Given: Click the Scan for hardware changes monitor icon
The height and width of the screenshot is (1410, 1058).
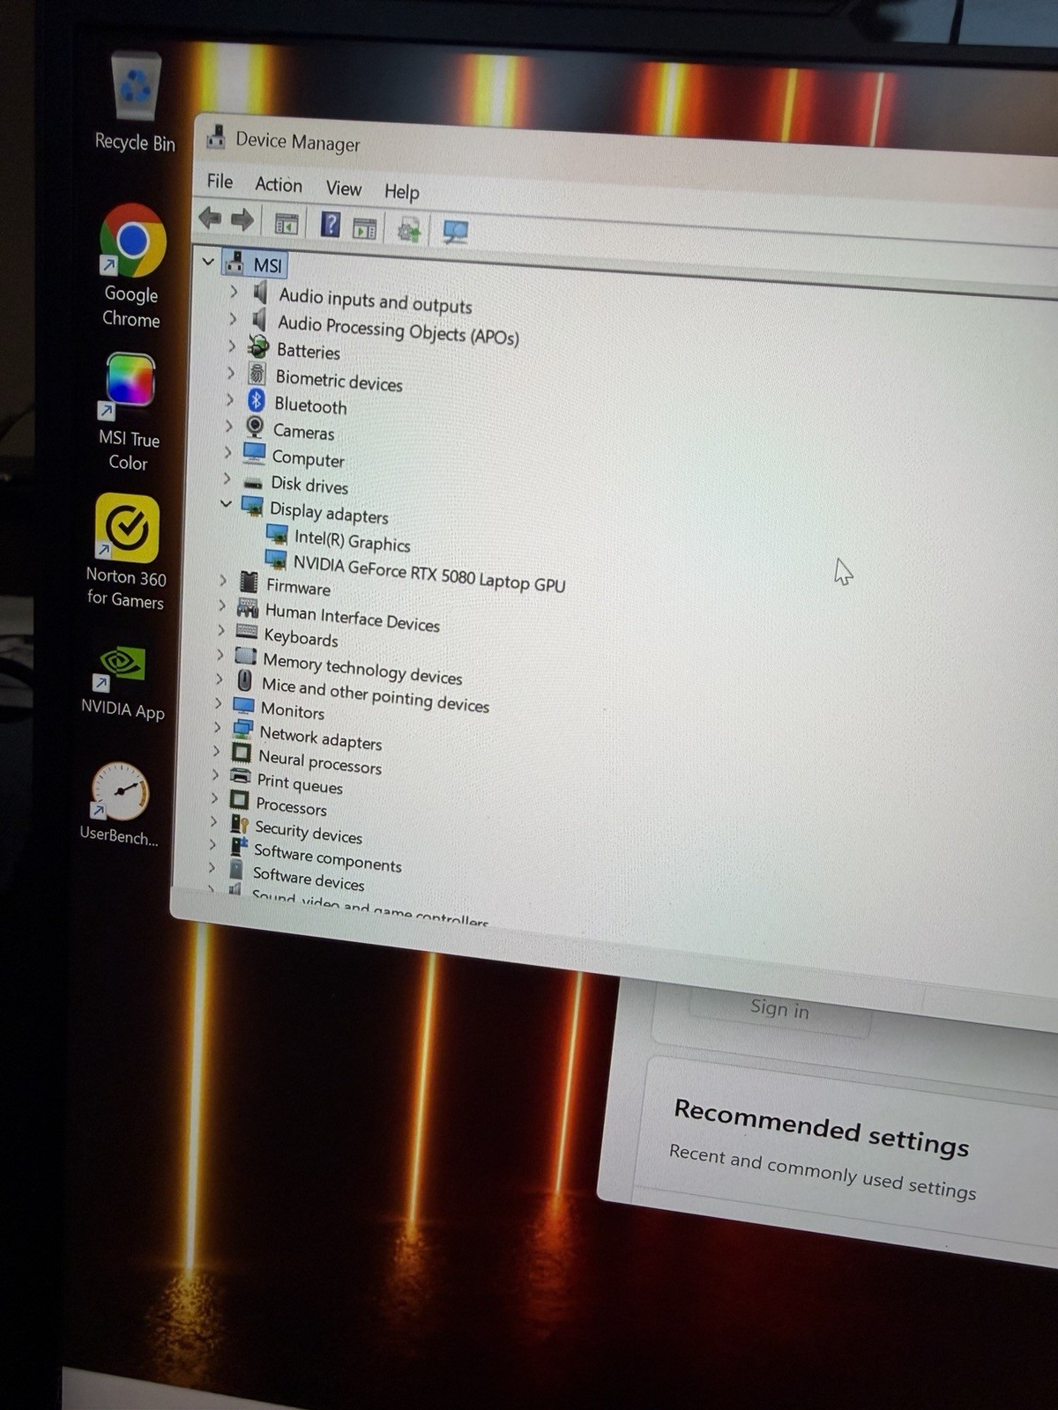Looking at the screenshot, I should click(x=455, y=232).
